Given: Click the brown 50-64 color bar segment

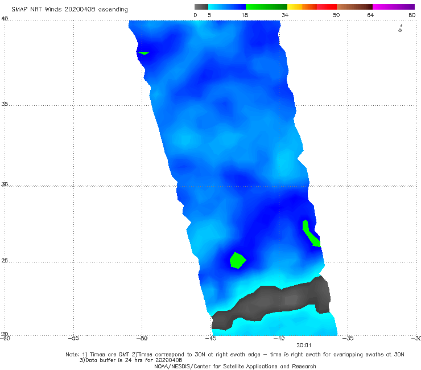Looking at the screenshot, I should click(354, 7).
